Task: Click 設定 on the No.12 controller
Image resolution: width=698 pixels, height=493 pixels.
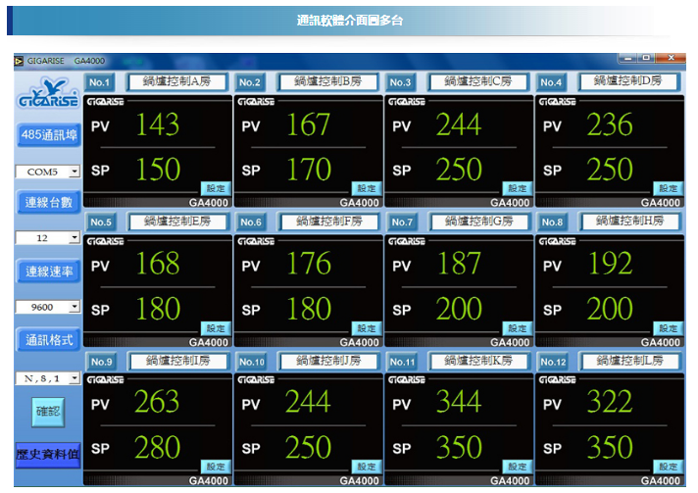Action: point(669,467)
